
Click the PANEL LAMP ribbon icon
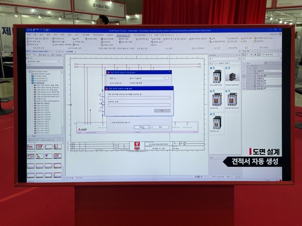coord(108,44)
